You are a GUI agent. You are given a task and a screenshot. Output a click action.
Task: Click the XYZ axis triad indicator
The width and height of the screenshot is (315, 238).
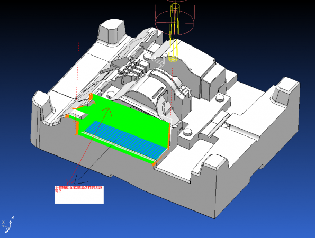(8, 224)
